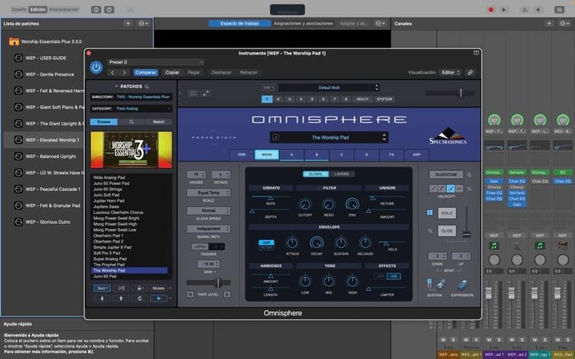The image size is (575, 359).
Task: Click the shuffle patches icon
Action: 121,288
